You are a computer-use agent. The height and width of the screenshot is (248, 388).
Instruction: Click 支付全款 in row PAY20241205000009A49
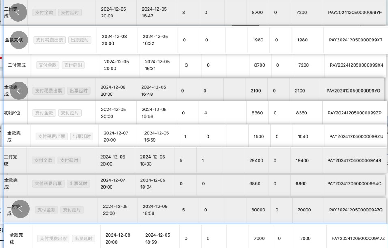pyautogui.click(x=43, y=160)
